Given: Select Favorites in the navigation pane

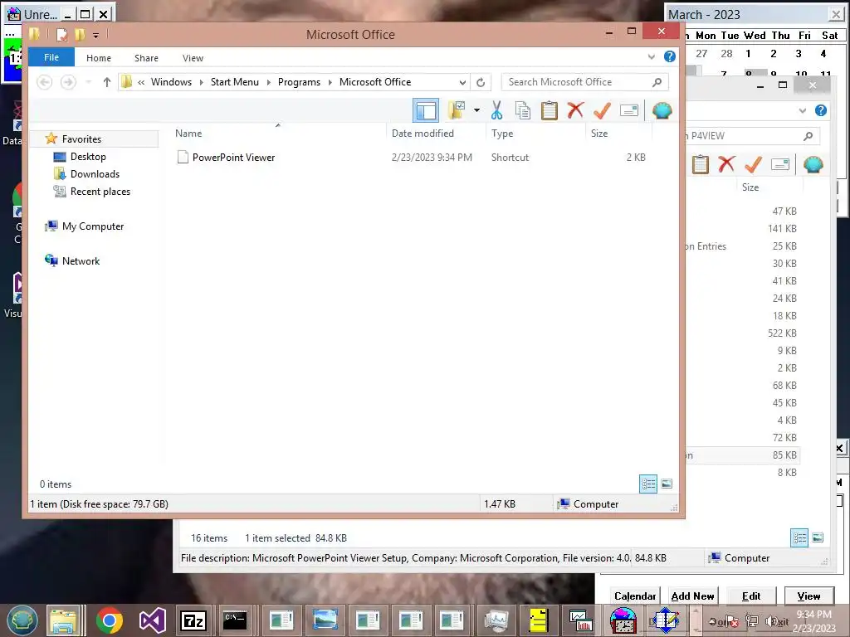Looking at the screenshot, I should (x=81, y=139).
